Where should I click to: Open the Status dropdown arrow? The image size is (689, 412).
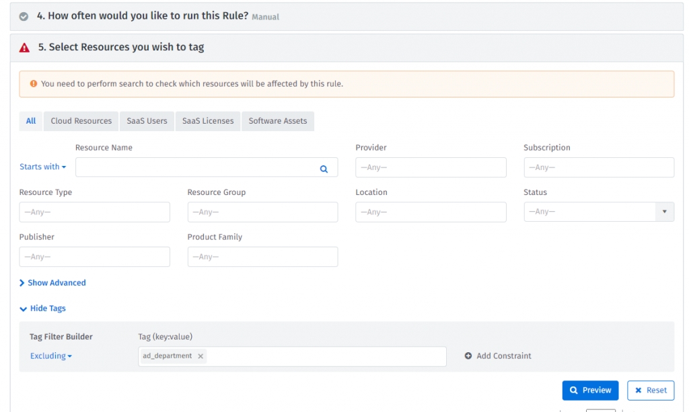pyautogui.click(x=664, y=212)
